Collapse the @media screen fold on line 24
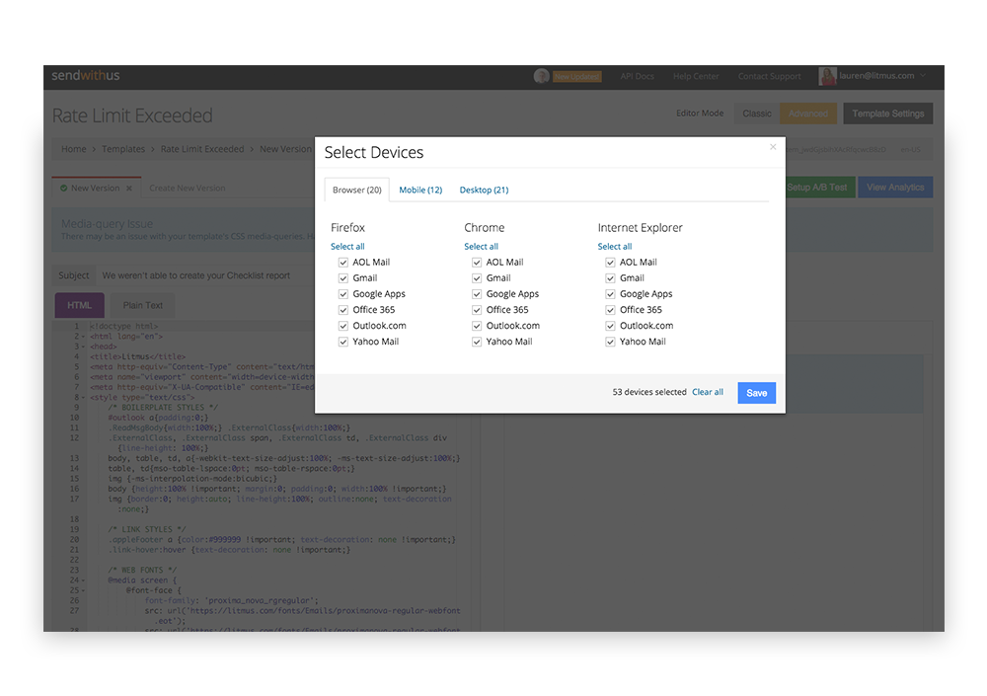The image size is (987, 696). (84, 580)
